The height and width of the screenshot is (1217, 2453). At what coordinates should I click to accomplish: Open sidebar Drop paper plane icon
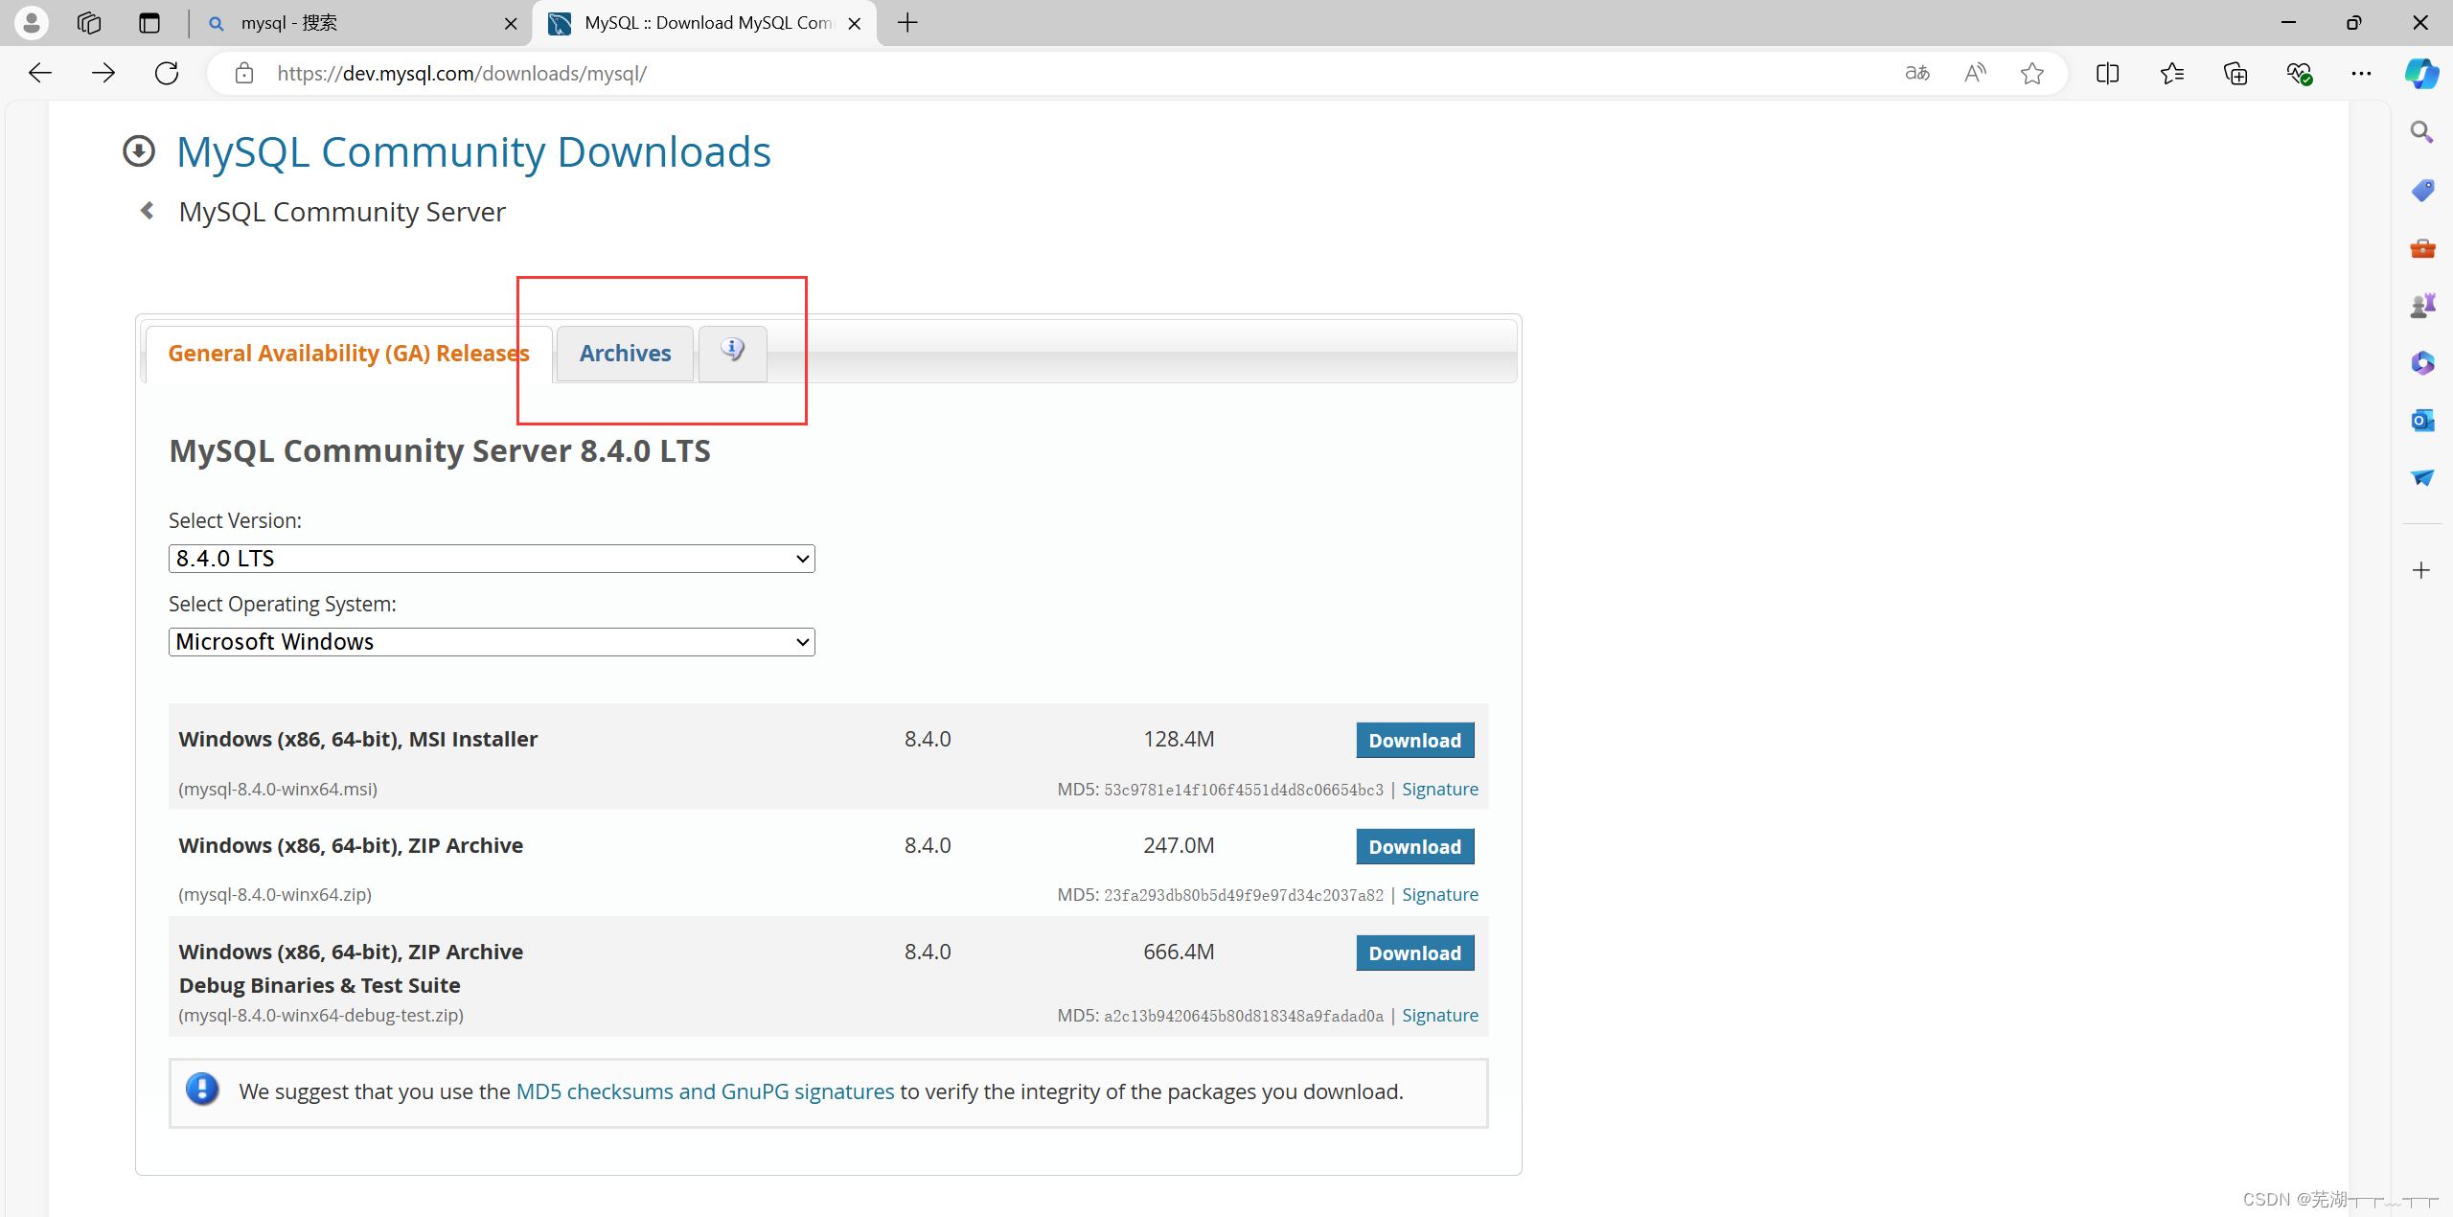coord(2421,477)
